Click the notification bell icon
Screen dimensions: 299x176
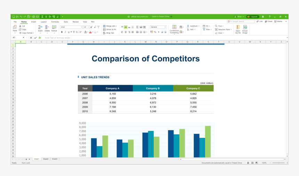point(263,17)
